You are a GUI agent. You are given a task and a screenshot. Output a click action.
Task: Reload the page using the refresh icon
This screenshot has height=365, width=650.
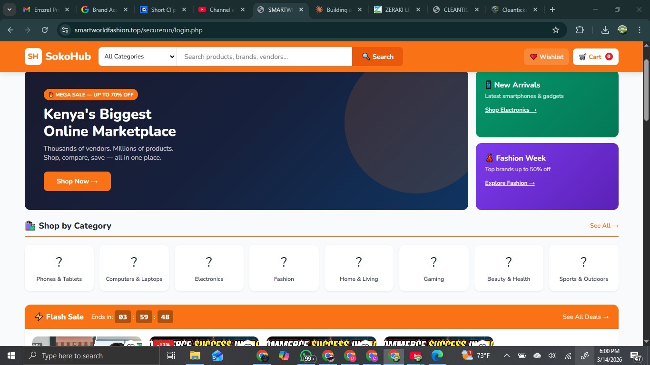coord(45,30)
